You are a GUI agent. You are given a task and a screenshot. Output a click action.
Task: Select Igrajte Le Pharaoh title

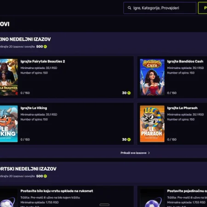(182, 108)
